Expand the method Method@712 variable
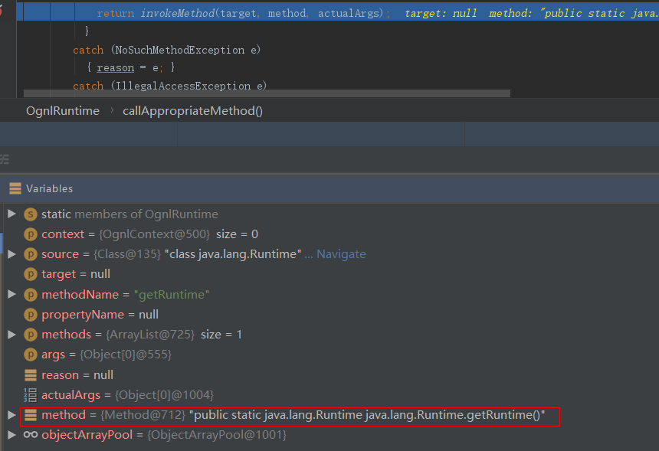The image size is (659, 451). [x=11, y=414]
